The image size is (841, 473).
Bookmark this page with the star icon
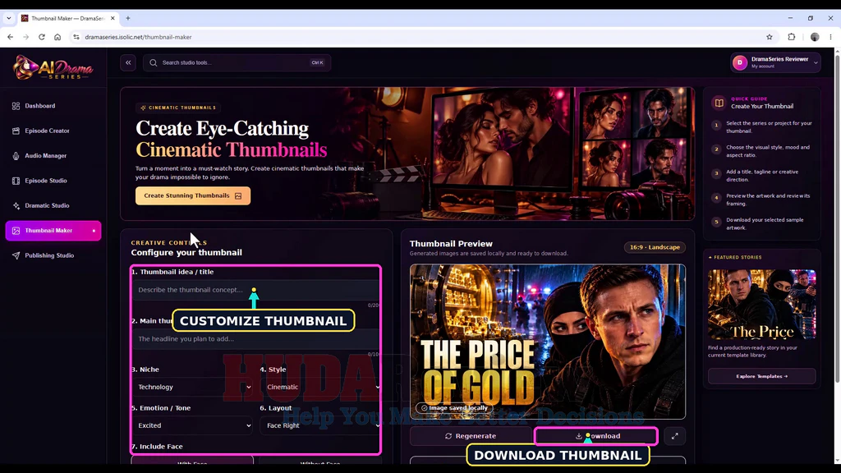click(x=770, y=37)
